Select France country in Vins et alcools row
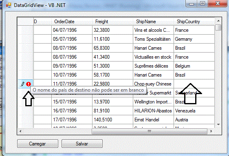 pos(194,30)
